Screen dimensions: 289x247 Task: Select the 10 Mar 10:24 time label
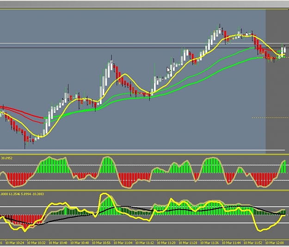15,243
